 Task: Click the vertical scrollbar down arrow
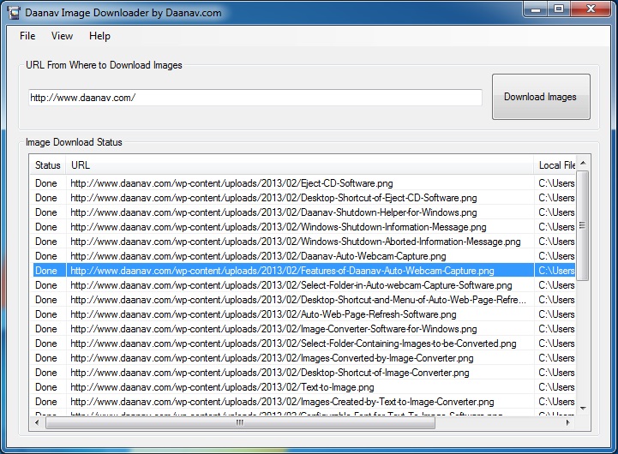[584, 409]
